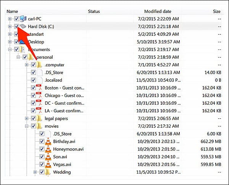
Task: Click the file icon of .DS_Store 6.00 KB
Action: (x=48, y=134)
